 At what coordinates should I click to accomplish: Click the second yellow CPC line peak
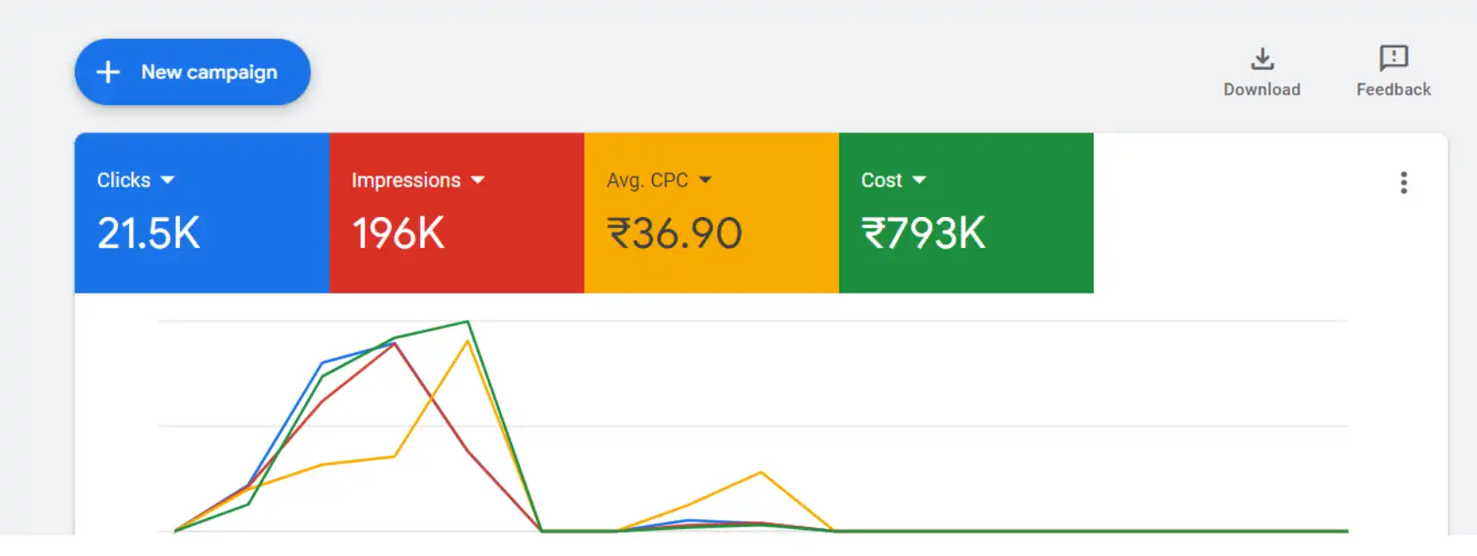pyautogui.click(x=760, y=473)
